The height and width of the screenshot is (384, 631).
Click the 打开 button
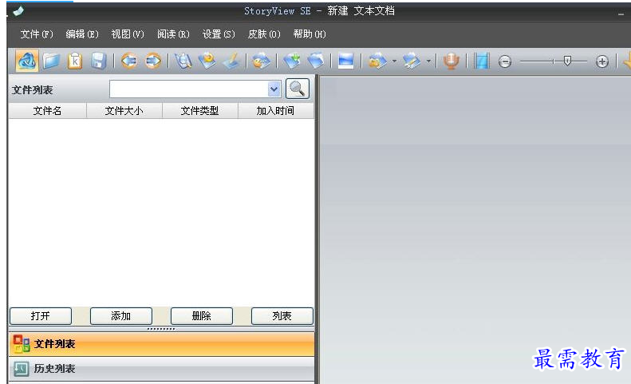tap(41, 316)
